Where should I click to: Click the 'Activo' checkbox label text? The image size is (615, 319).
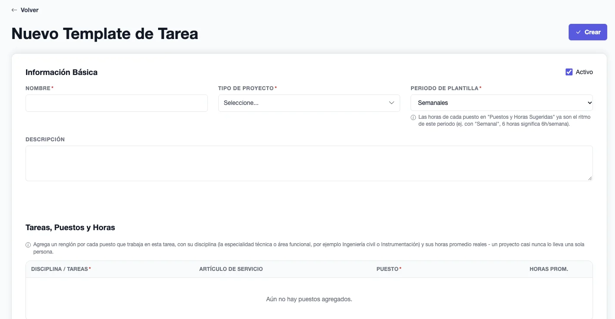[584, 72]
